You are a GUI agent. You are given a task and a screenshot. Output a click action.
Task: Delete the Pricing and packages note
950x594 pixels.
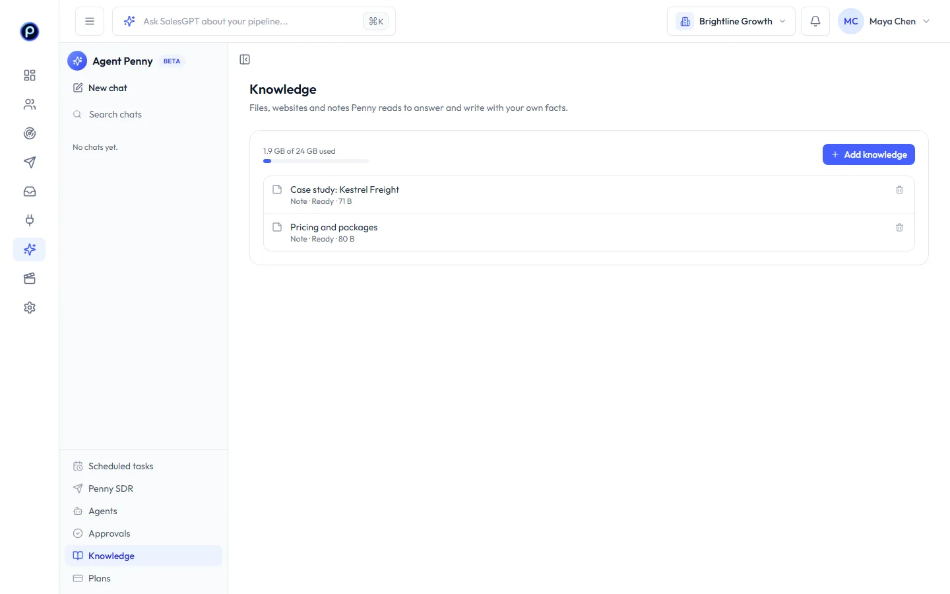click(x=899, y=228)
